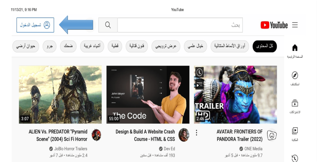
Task: Select the 'عرض ترويجي' filter chip
Action: (x=166, y=46)
